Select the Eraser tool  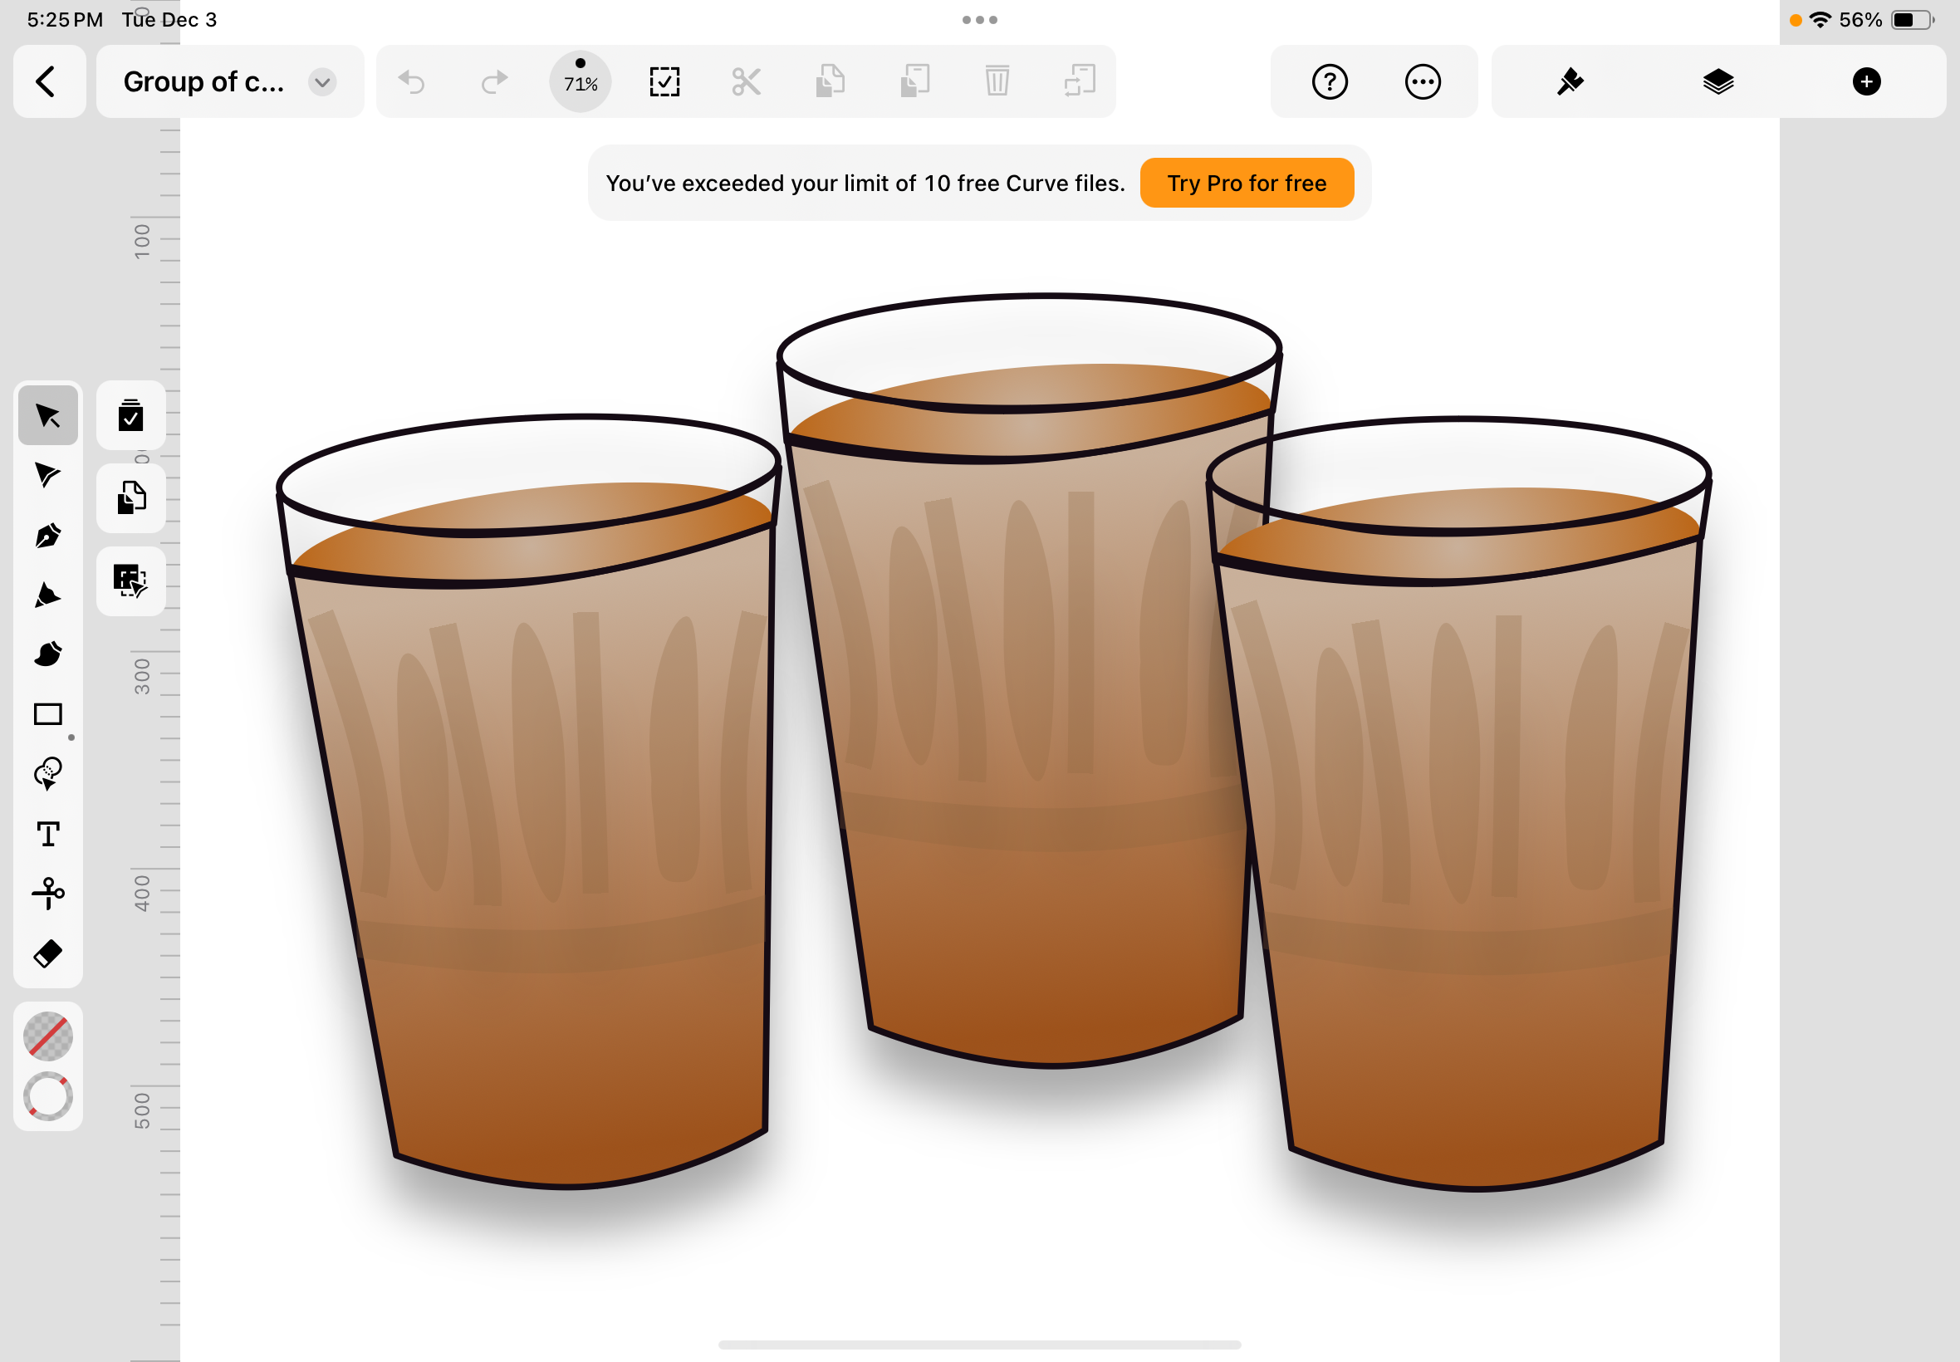pyautogui.click(x=48, y=953)
